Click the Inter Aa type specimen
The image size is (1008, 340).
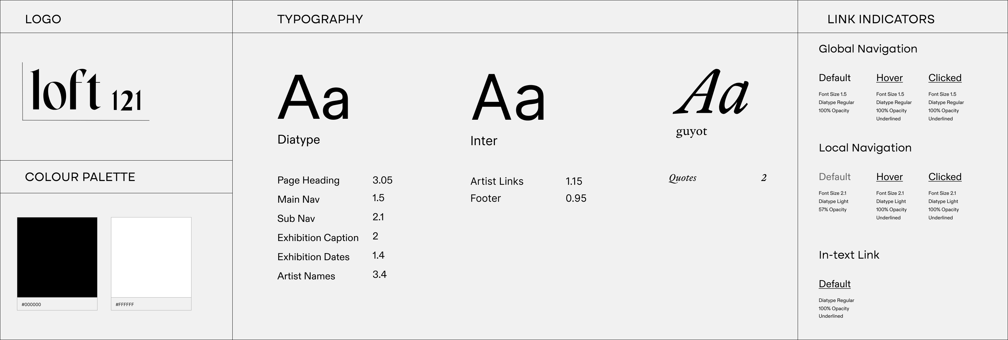click(508, 97)
